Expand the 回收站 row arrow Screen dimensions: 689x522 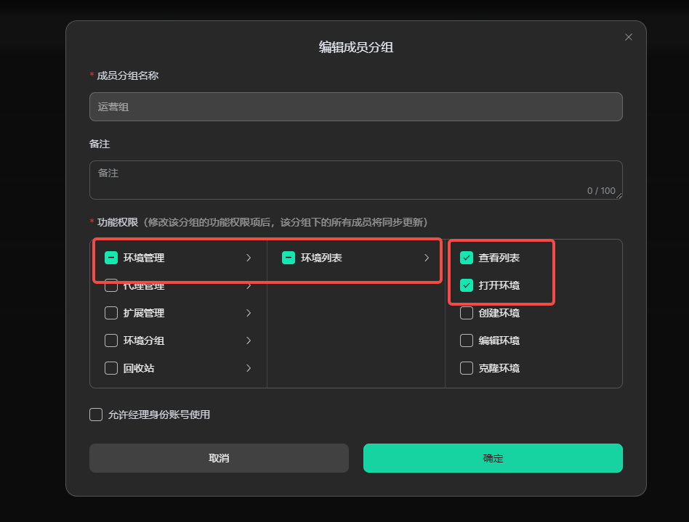(x=249, y=368)
